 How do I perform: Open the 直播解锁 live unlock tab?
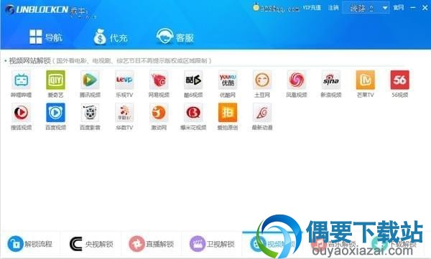[x=152, y=244]
